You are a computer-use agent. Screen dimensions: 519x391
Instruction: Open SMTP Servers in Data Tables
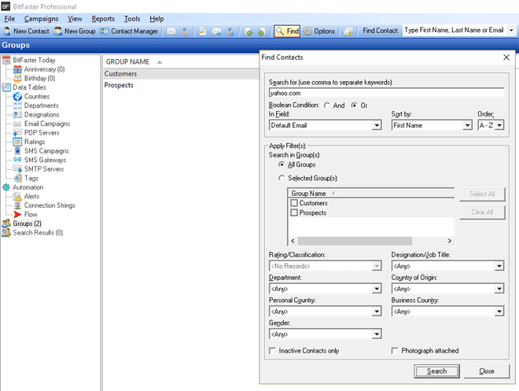(x=43, y=169)
